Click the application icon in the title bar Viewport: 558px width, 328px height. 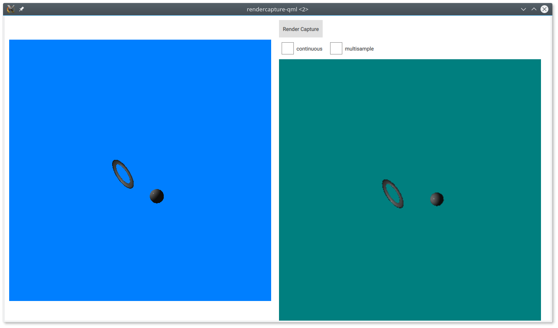pos(11,9)
